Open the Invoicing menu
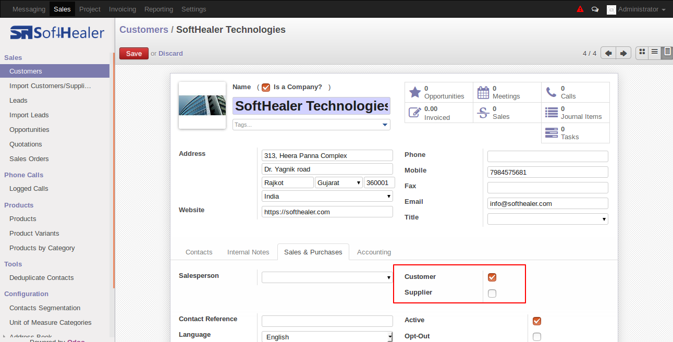 123,9
